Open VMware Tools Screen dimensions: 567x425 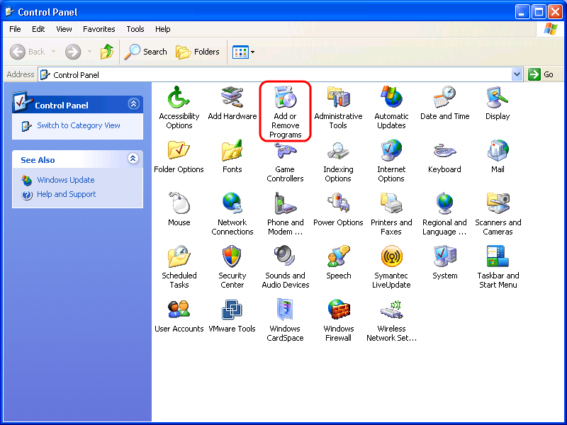pyautogui.click(x=232, y=316)
